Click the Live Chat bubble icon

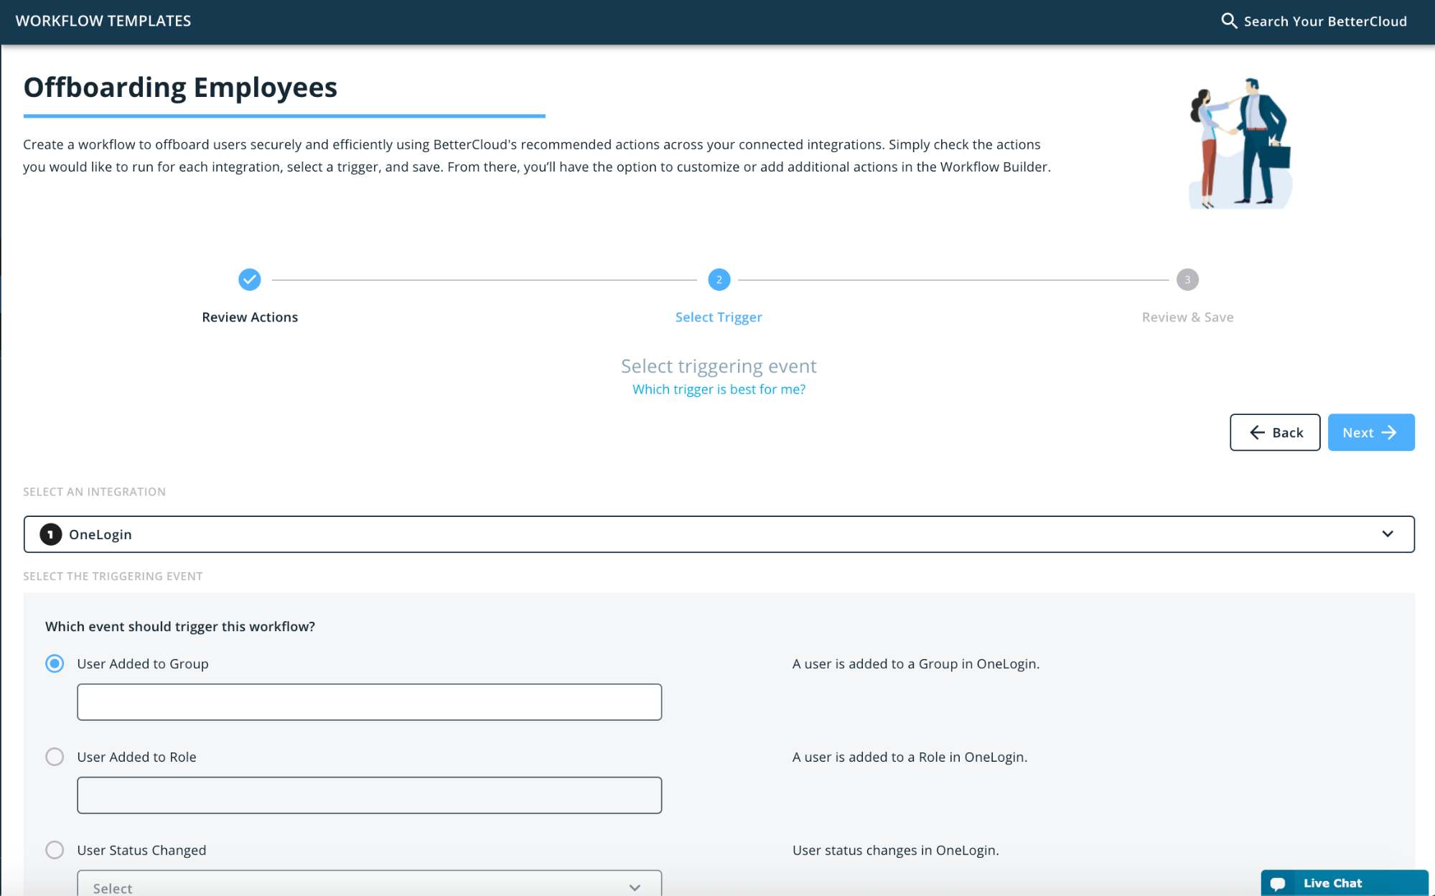(1278, 883)
